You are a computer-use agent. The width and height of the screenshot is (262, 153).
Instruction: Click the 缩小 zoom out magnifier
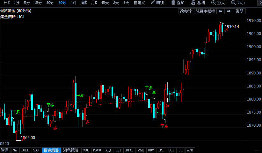point(238,3)
